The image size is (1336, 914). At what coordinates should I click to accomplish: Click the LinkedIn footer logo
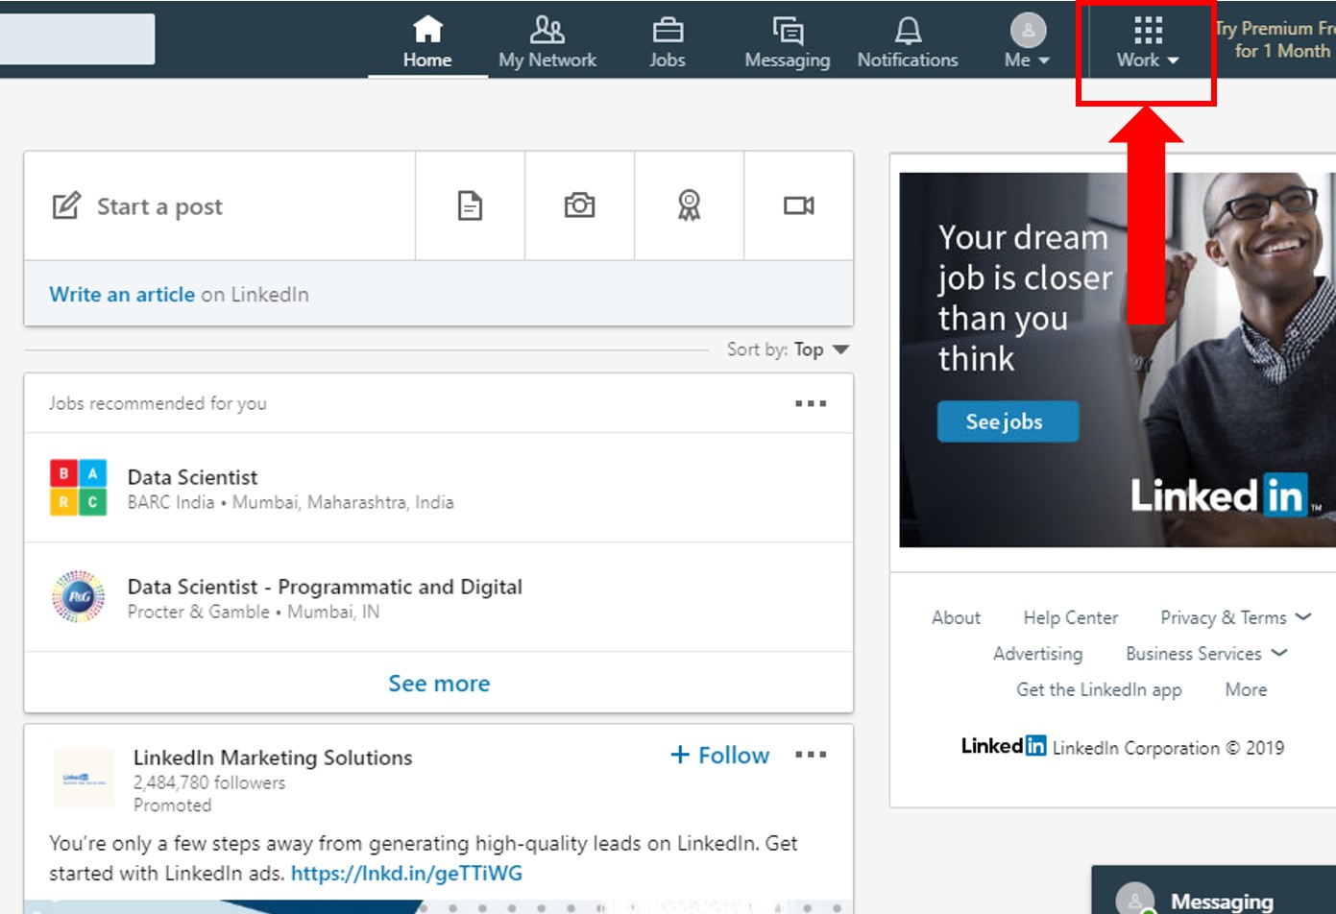1004,746
